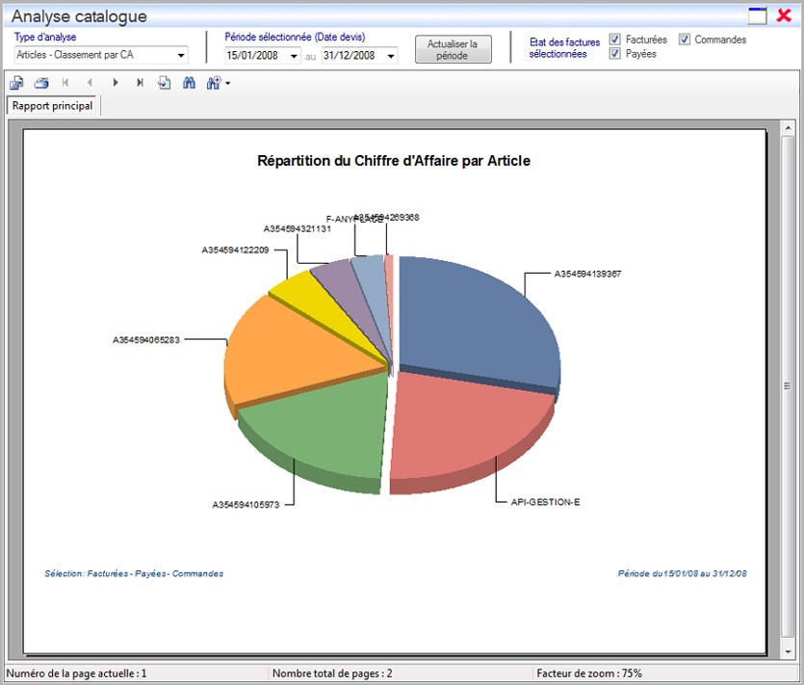Click the binoculars Find text icon

click(x=189, y=83)
